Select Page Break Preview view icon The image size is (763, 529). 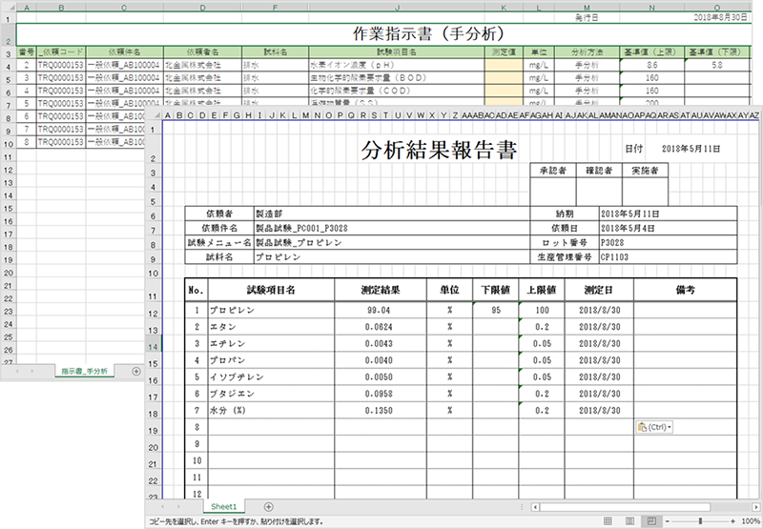point(650,521)
